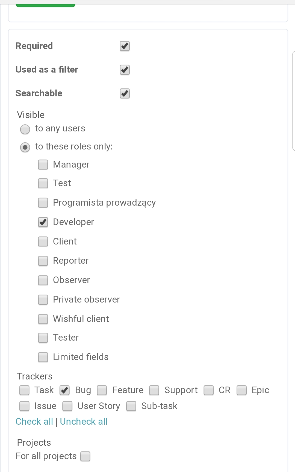295x472 pixels.
Task: Tick the User Story tracker
Action: (x=67, y=406)
